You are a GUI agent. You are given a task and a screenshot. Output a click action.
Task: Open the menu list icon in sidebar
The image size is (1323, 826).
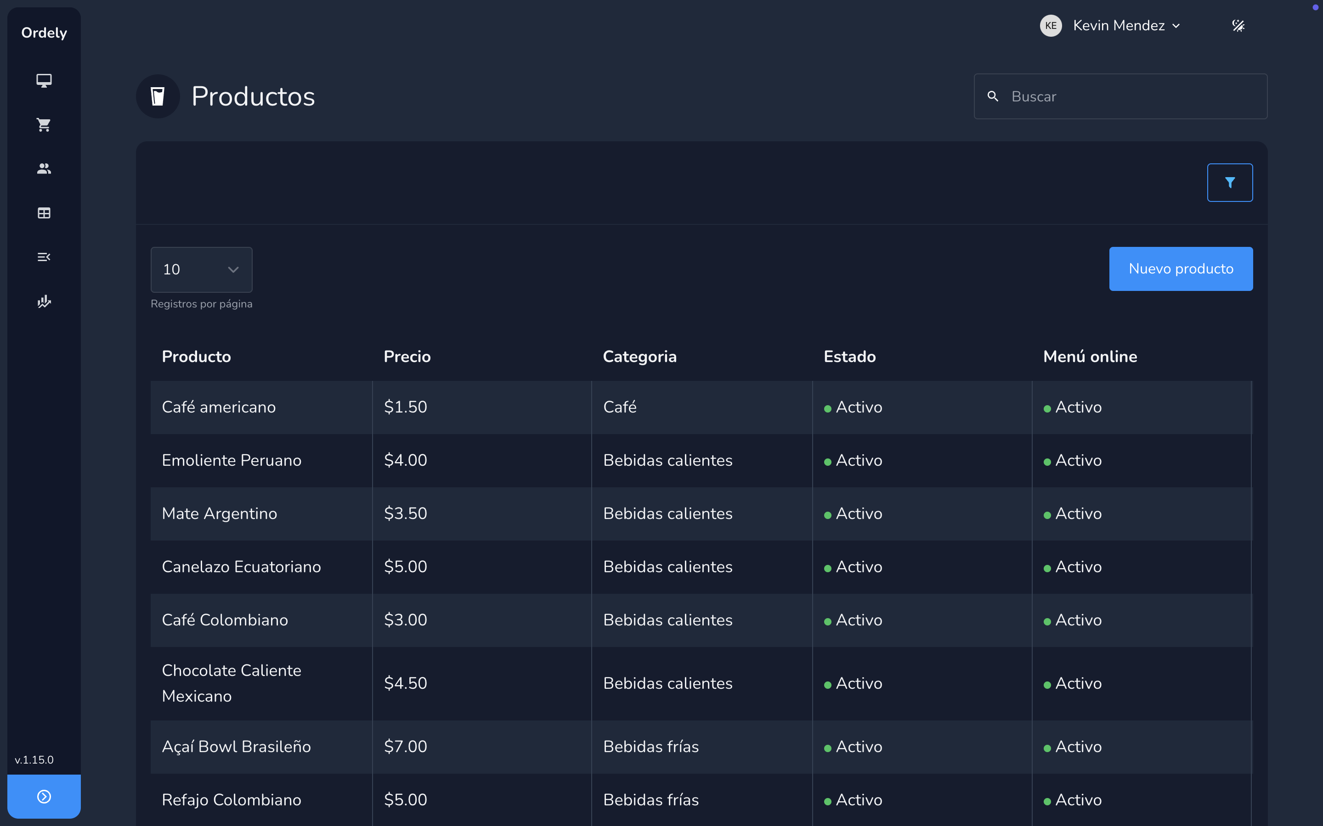pos(44,257)
